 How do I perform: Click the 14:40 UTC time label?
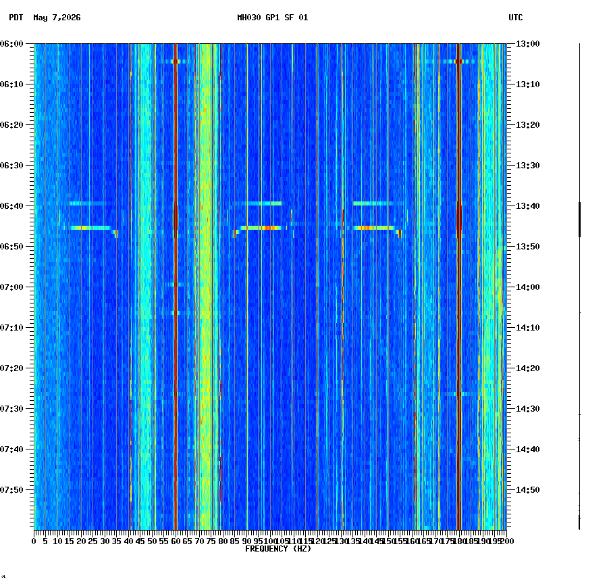pyautogui.click(x=528, y=449)
